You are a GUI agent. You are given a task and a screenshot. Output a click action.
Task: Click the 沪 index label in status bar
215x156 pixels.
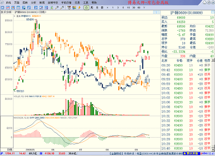[2, 153]
